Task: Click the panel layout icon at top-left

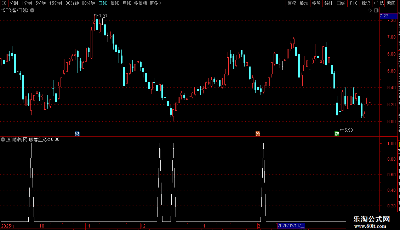Action: [4, 3]
